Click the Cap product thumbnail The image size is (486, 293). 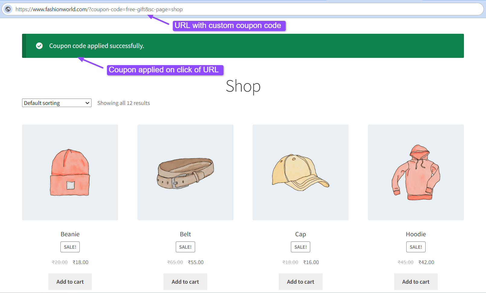click(300, 172)
